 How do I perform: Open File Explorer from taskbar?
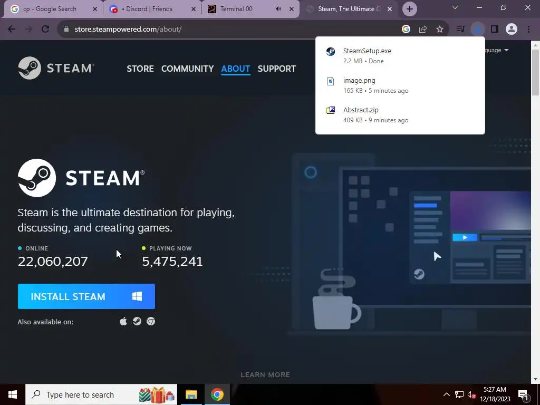191,394
